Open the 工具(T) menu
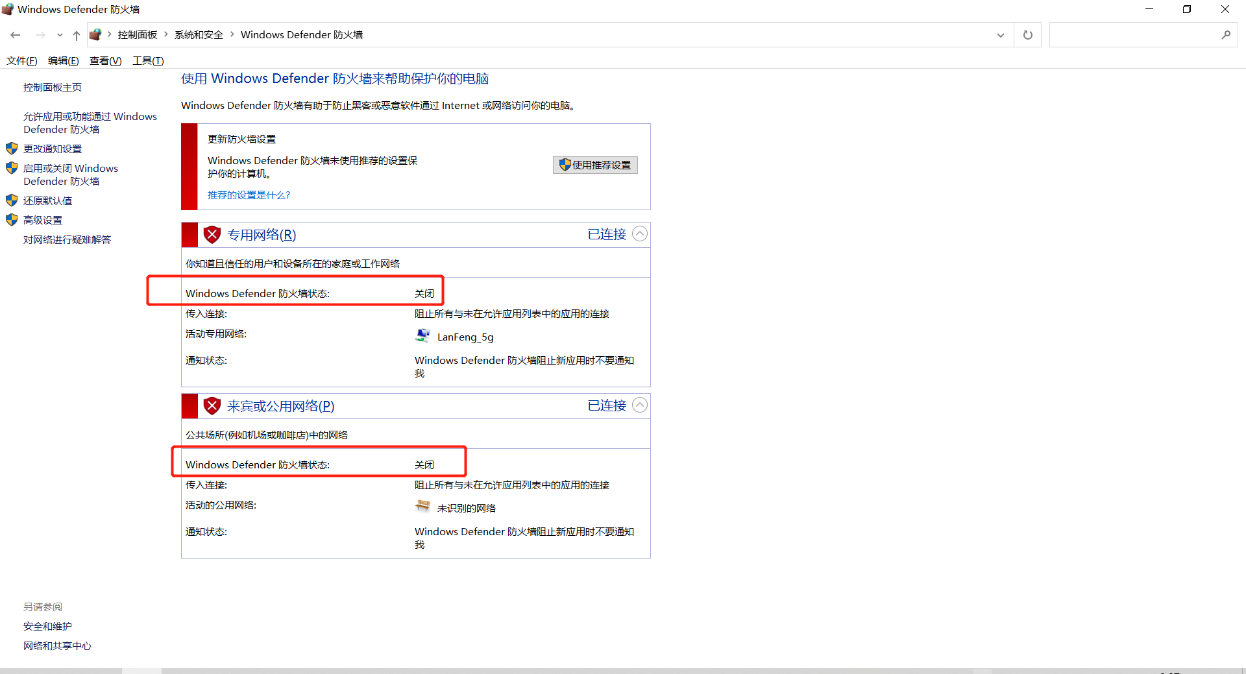This screenshot has height=674, width=1246. [149, 61]
